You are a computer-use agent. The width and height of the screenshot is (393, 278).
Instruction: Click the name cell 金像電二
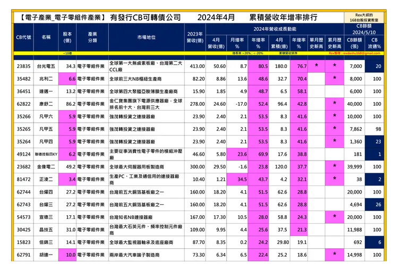(46, 166)
